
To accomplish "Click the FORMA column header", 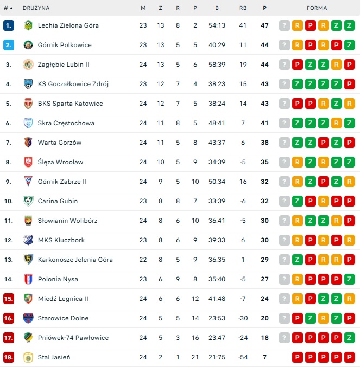I will click(x=316, y=8).
